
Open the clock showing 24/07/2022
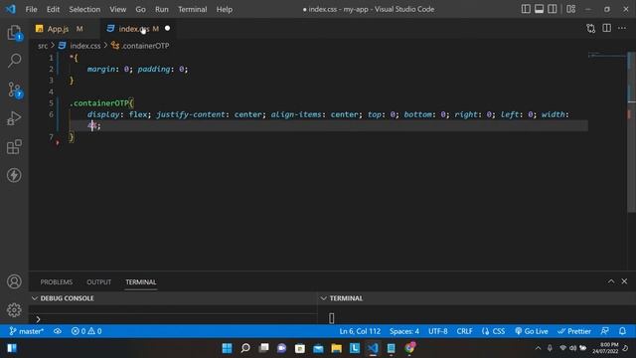coord(605,348)
